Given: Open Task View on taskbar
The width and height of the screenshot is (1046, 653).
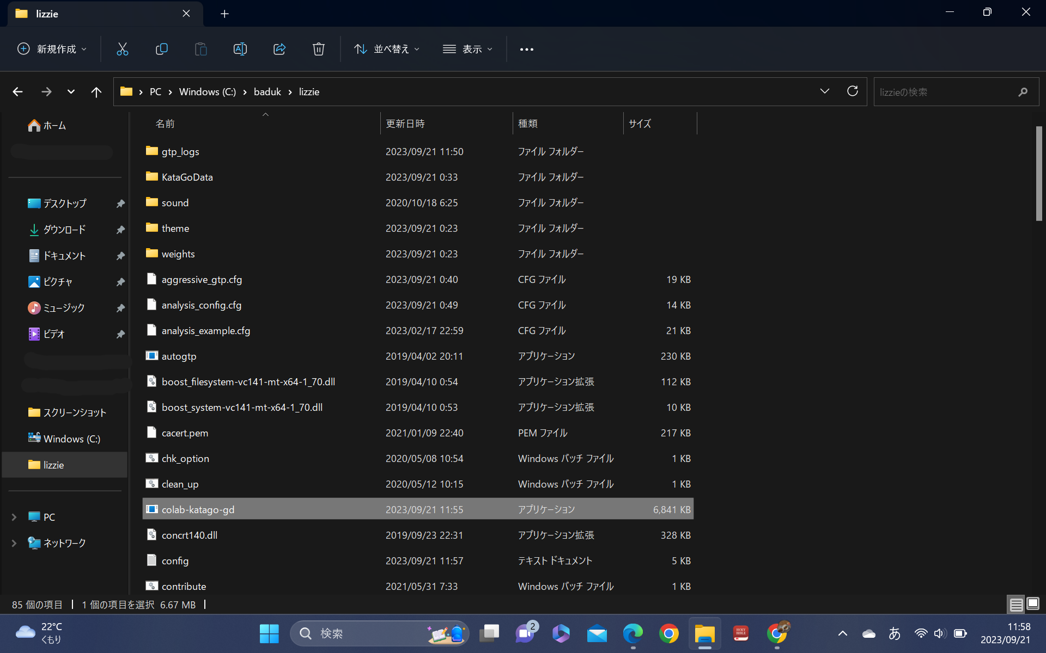Looking at the screenshot, I should (x=489, y=633).
